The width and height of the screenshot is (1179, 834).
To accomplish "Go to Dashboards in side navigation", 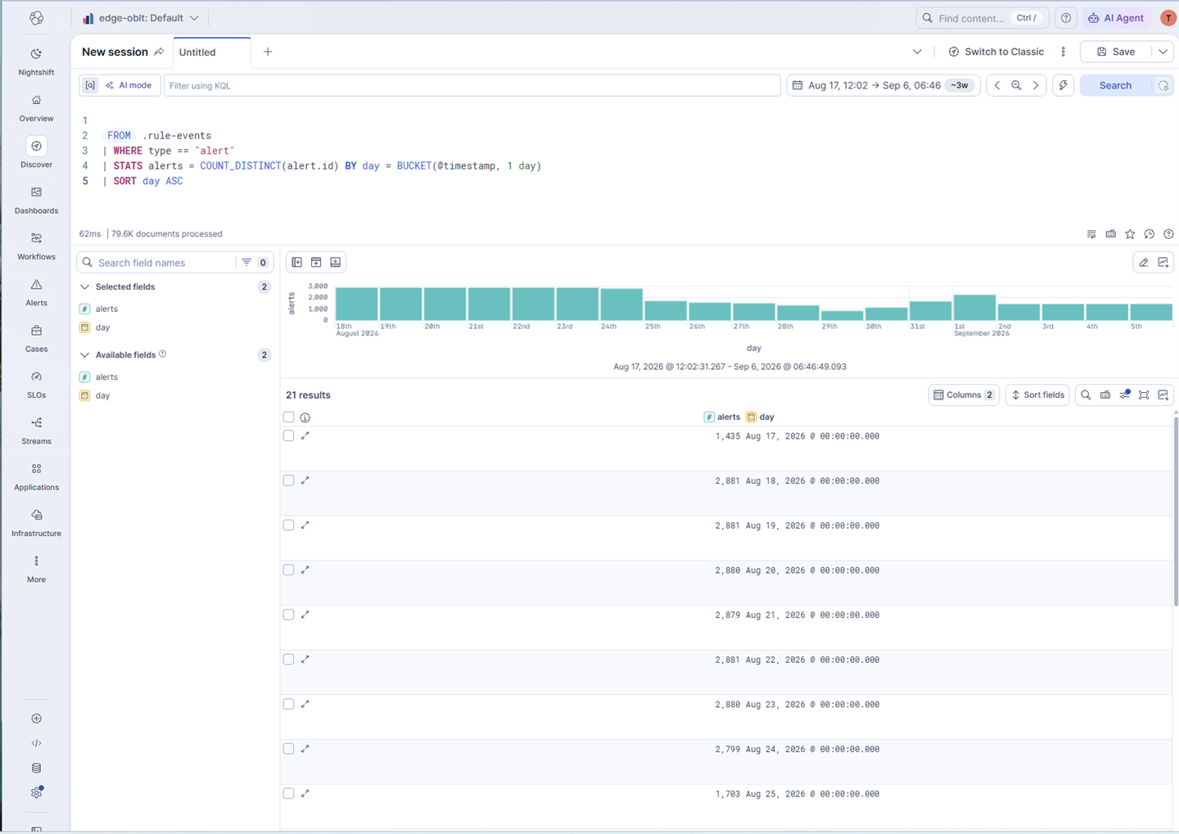I will 36,200.
